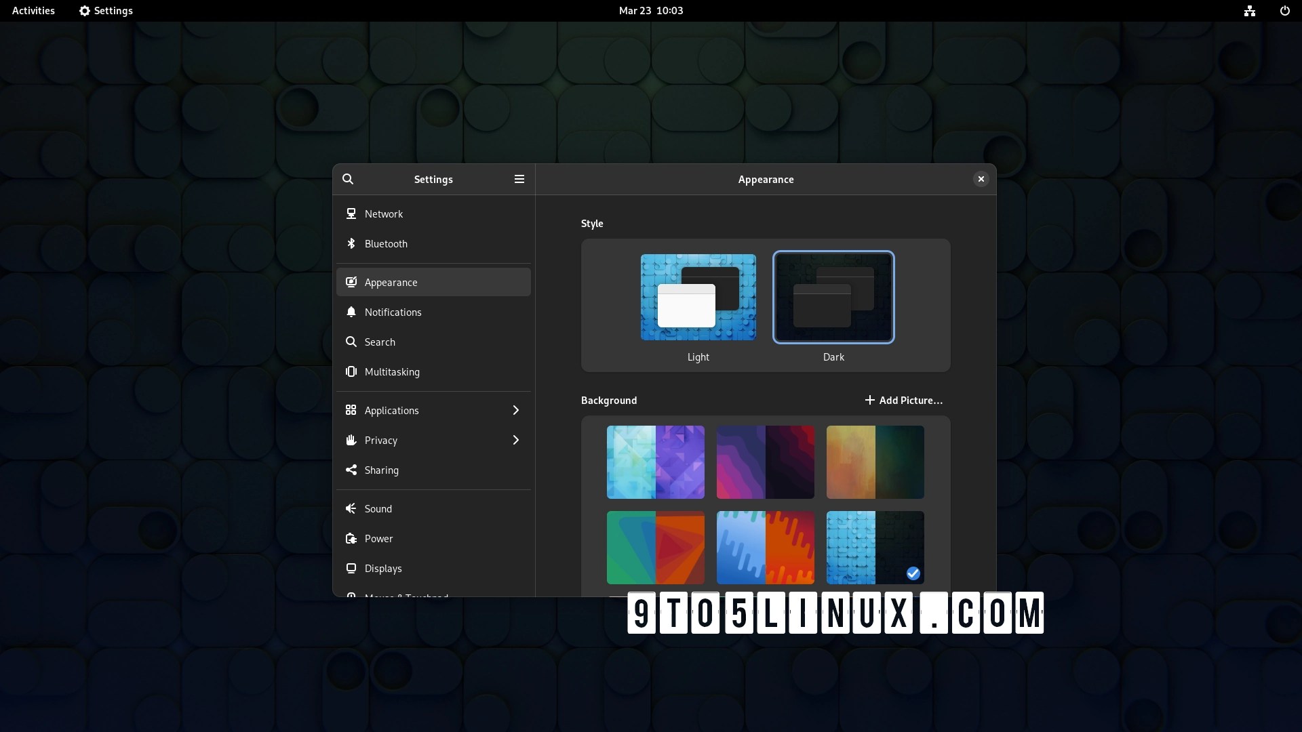Click the Add Picture button

point(903,400)
